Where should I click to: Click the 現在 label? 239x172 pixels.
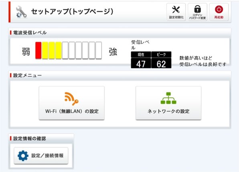coord(141,55)
